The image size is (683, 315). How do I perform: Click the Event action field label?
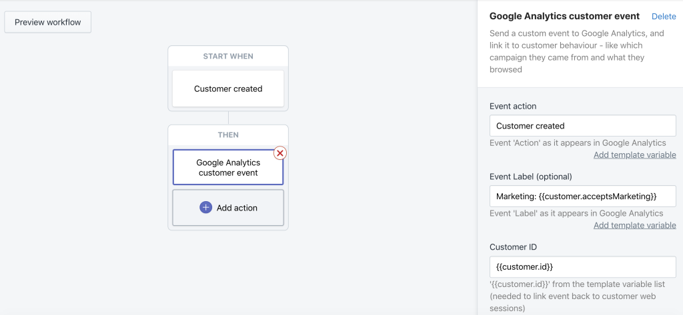coord(513,106)
